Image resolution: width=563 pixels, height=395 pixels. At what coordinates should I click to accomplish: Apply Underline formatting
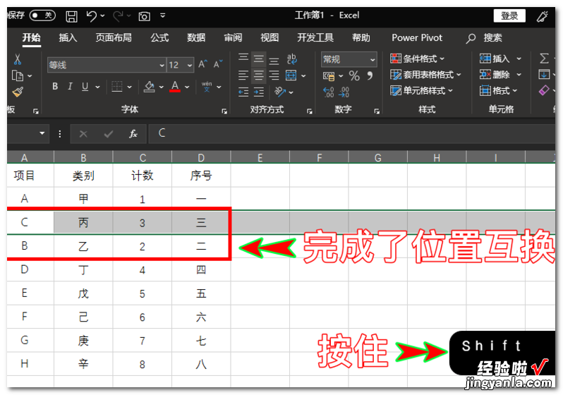tap(85, 87)
